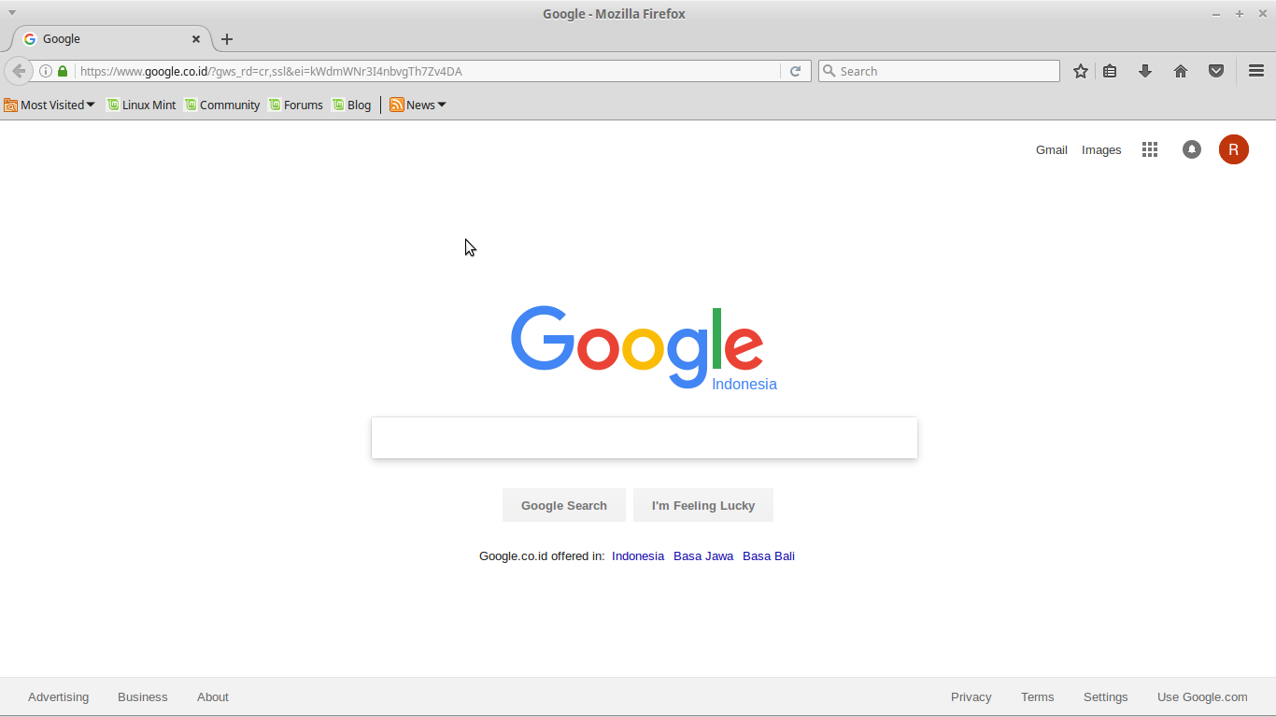Viewport: 1276px width, 717px height.
Task: Click the green secure padlock icon
Action: coord(63,71)
